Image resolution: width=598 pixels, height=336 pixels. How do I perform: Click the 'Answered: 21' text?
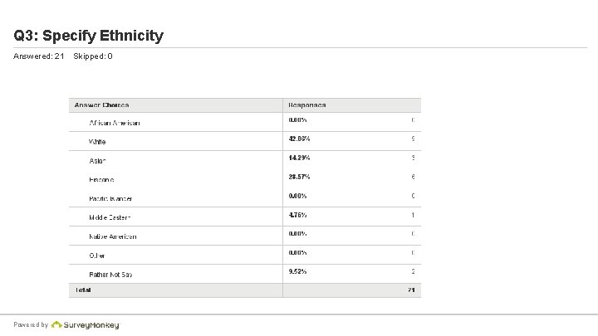coord(39,56)
